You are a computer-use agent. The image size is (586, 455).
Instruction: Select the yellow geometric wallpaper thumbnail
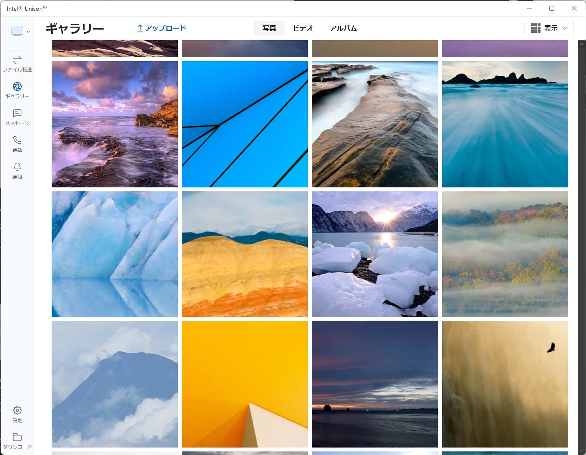tap(245, 384)
